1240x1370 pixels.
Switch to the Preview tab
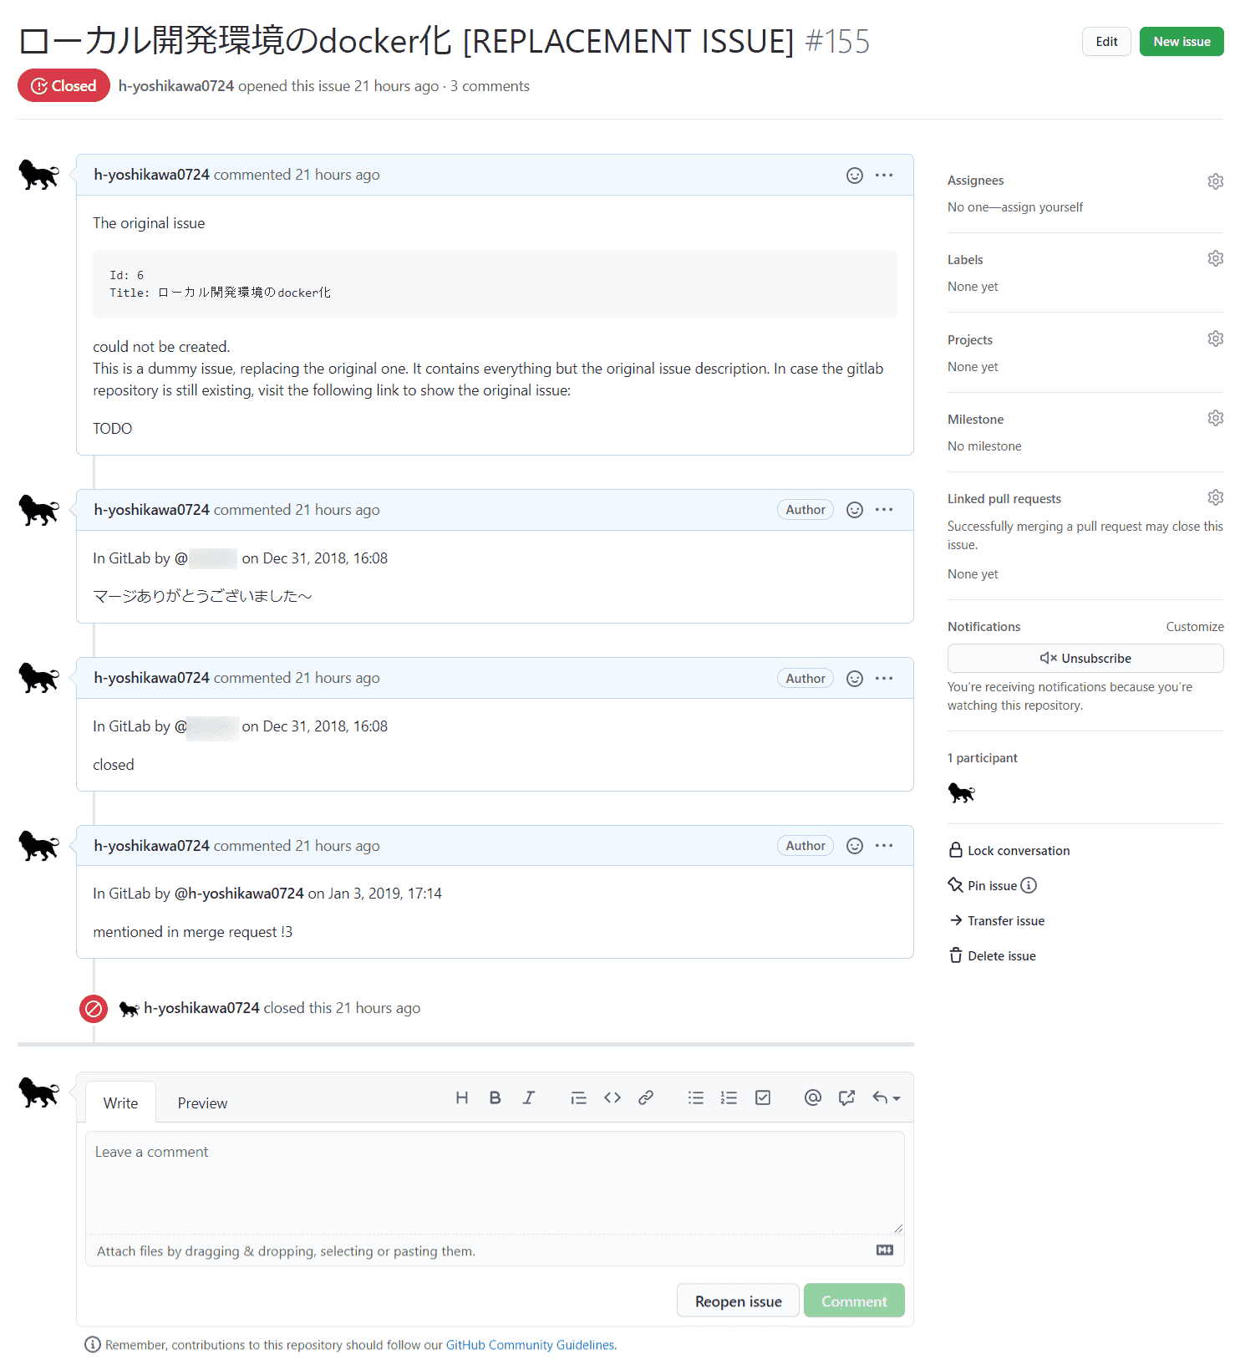(202, 1103)
